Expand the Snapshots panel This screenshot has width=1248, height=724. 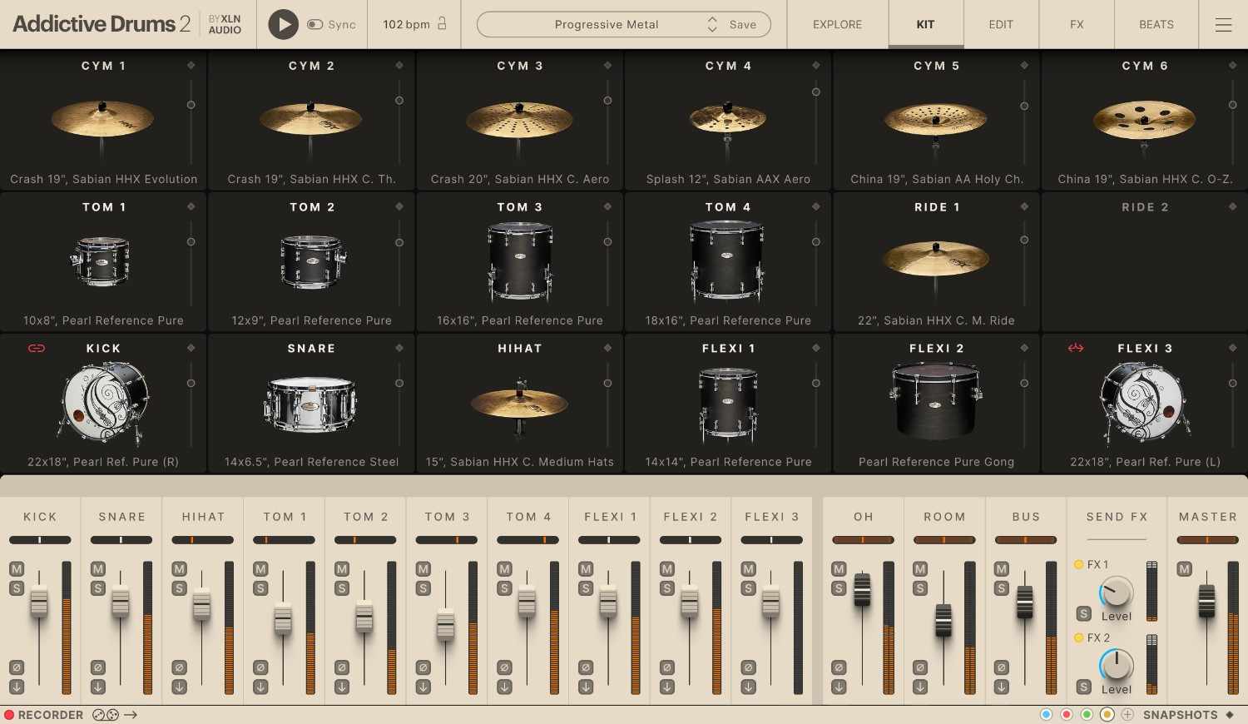tap(1182, 715)
